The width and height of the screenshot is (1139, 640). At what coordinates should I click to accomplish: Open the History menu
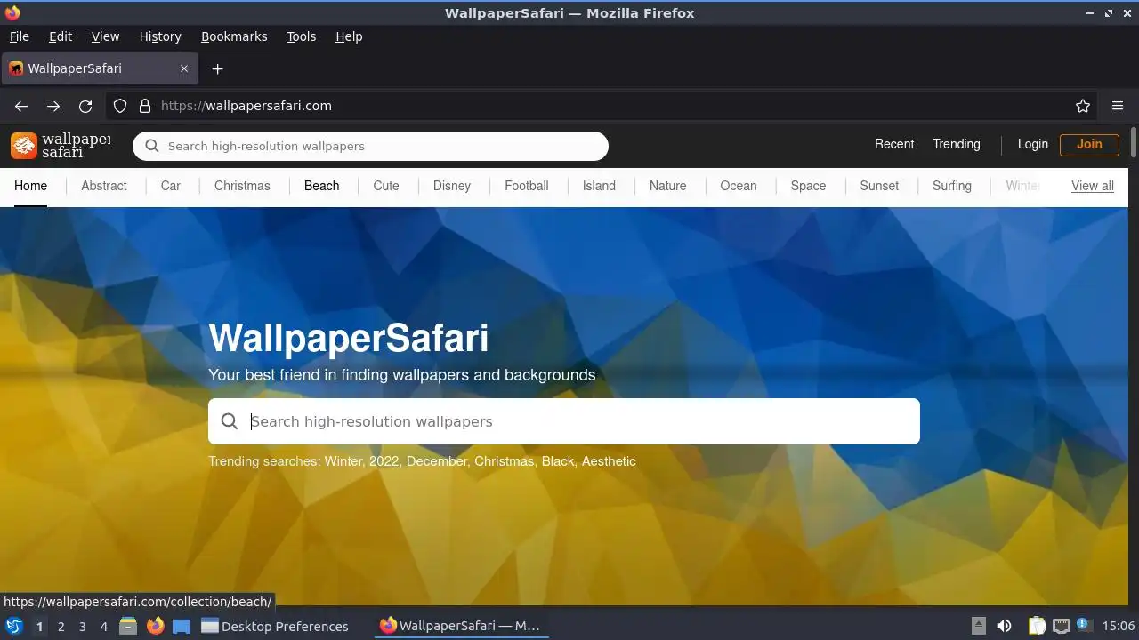coord(160,36)
